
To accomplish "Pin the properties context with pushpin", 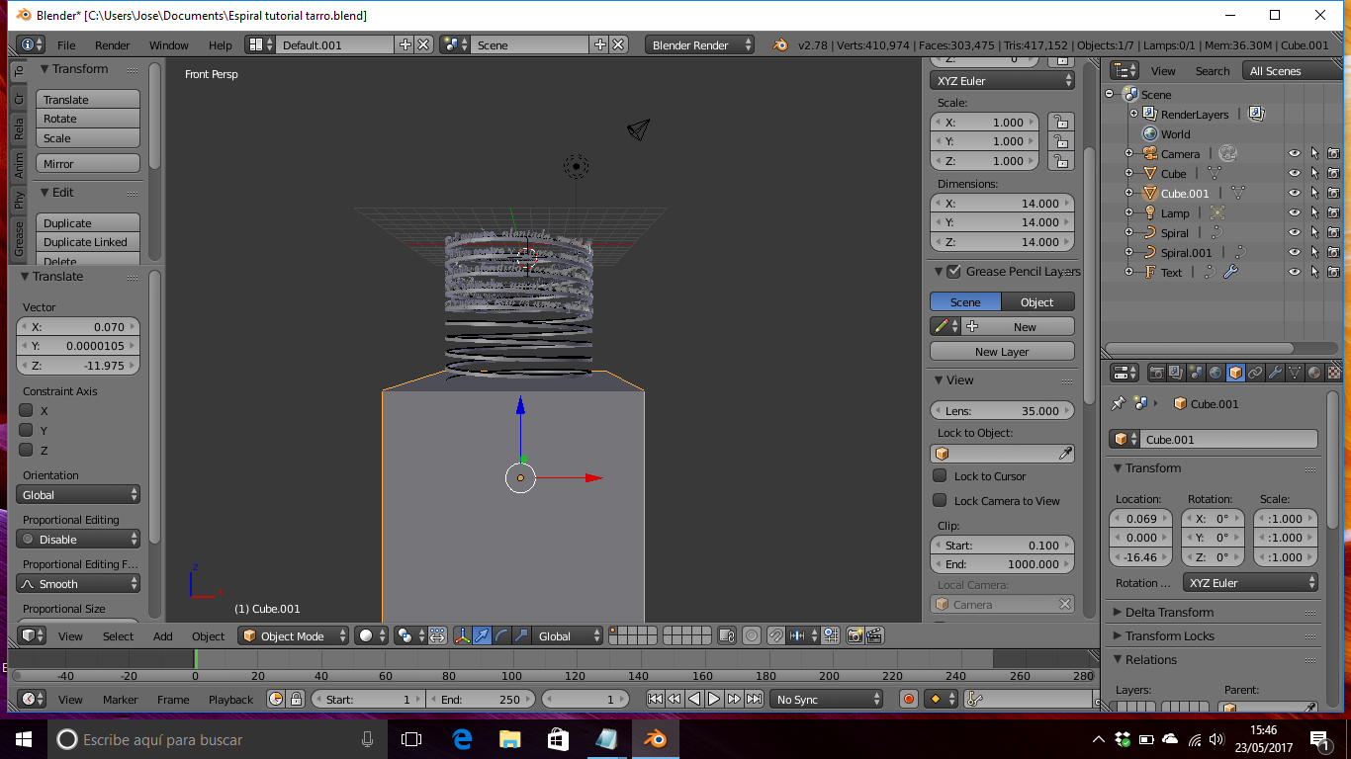I will [x=1119, y=403].
